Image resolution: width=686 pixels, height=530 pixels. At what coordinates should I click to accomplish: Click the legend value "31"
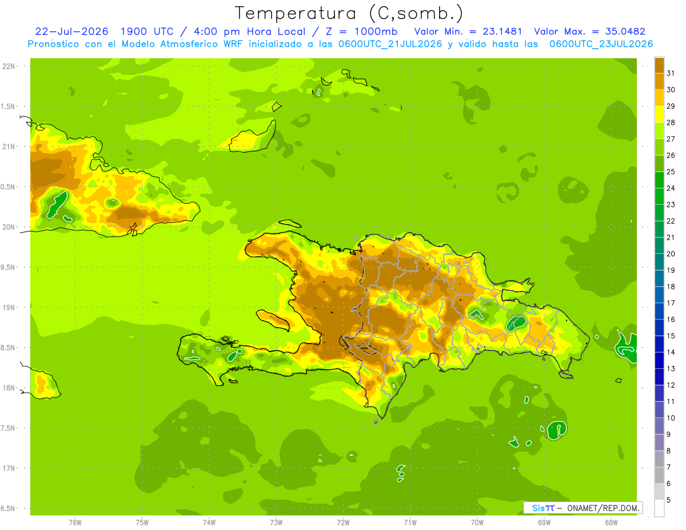click(671, 73)
